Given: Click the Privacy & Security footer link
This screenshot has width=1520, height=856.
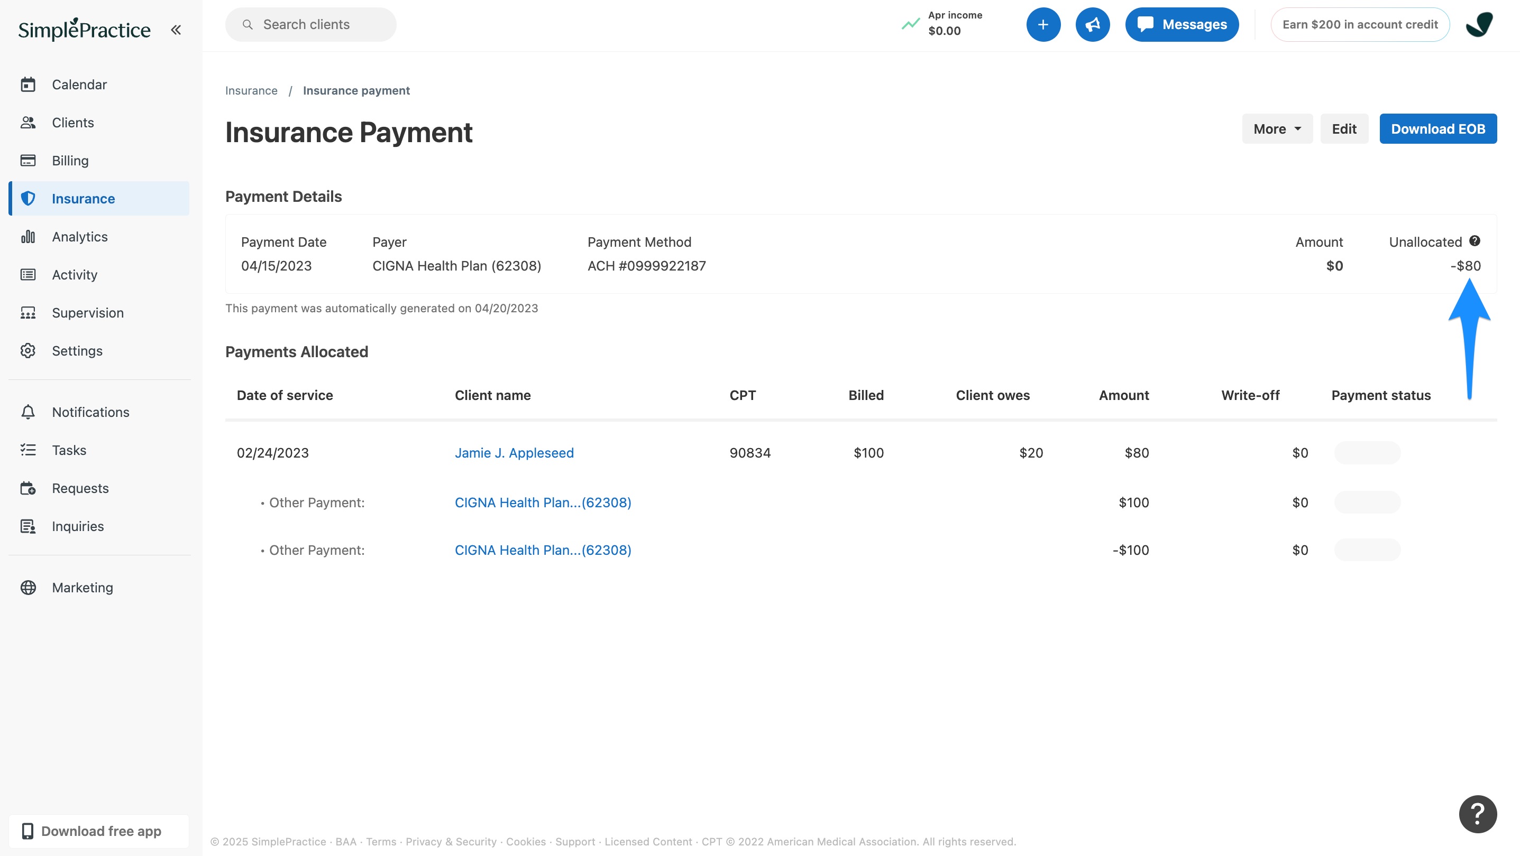Looking at the screenshot, I should click(451, 842).
